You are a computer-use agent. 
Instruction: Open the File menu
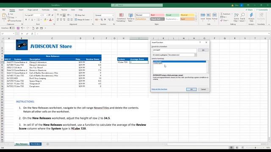pos(4,10)
